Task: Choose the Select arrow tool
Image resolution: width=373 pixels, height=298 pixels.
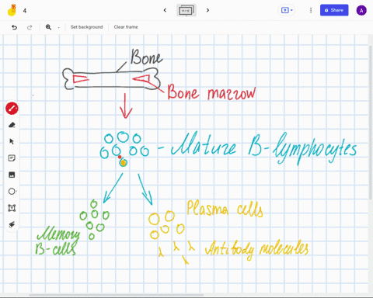Action: 12,141
